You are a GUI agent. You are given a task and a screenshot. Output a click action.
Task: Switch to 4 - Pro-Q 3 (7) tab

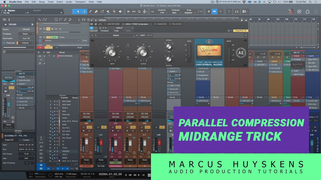(175, 24)
